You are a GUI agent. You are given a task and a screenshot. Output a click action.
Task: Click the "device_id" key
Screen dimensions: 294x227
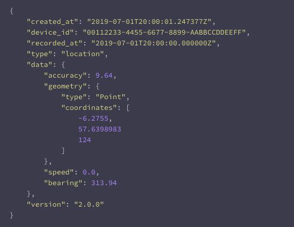point(50,32)
